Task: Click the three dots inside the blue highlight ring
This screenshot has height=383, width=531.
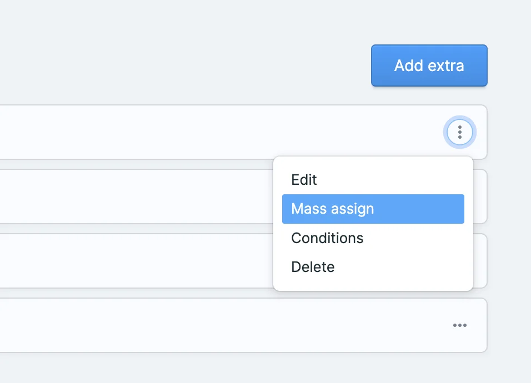Action: 459,132
